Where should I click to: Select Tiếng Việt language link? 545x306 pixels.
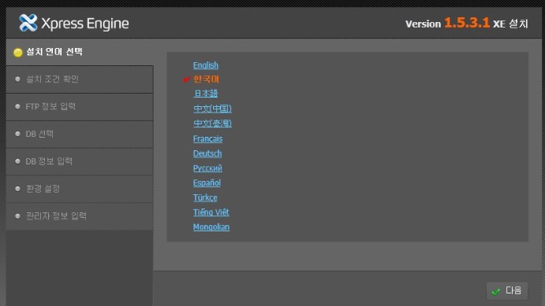[211, 212]
